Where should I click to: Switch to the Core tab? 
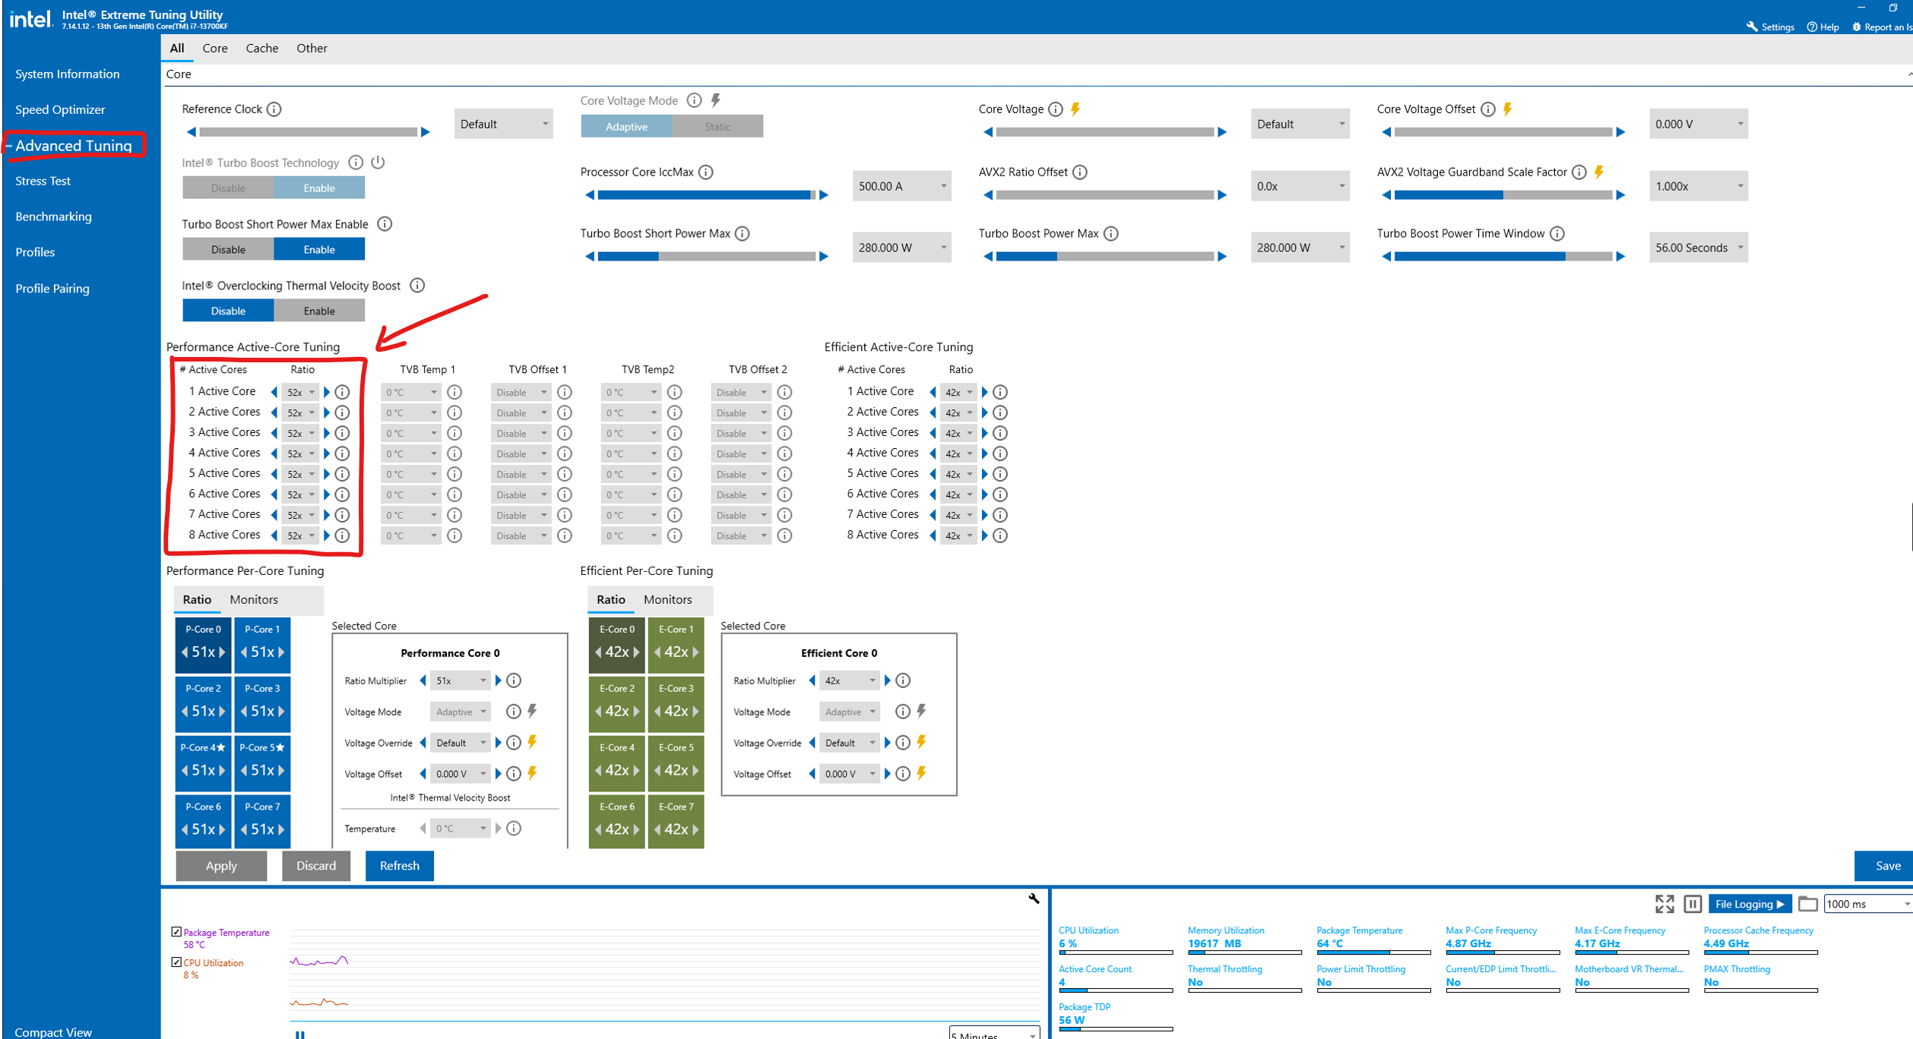(x=215, y=48)
